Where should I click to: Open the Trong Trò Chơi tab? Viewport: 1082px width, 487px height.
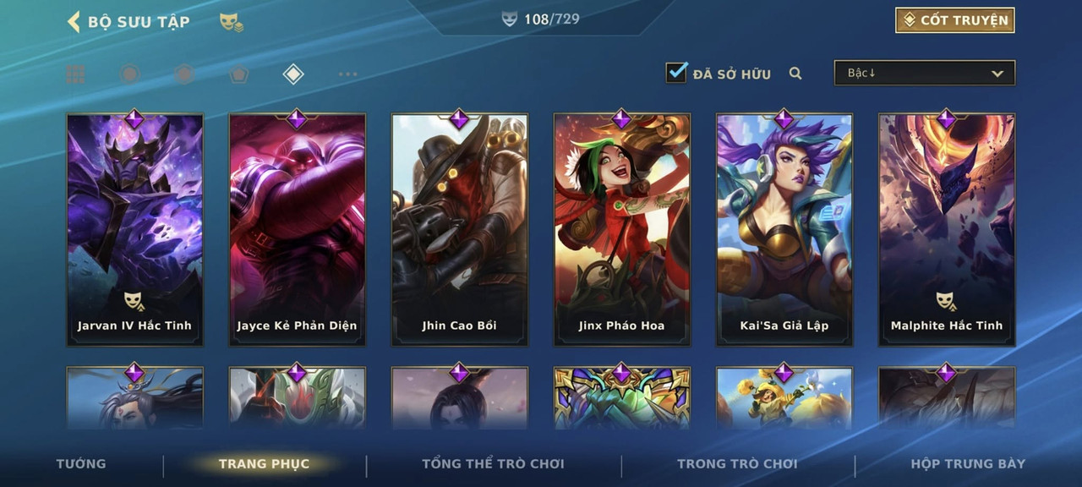tap(737, 463)
